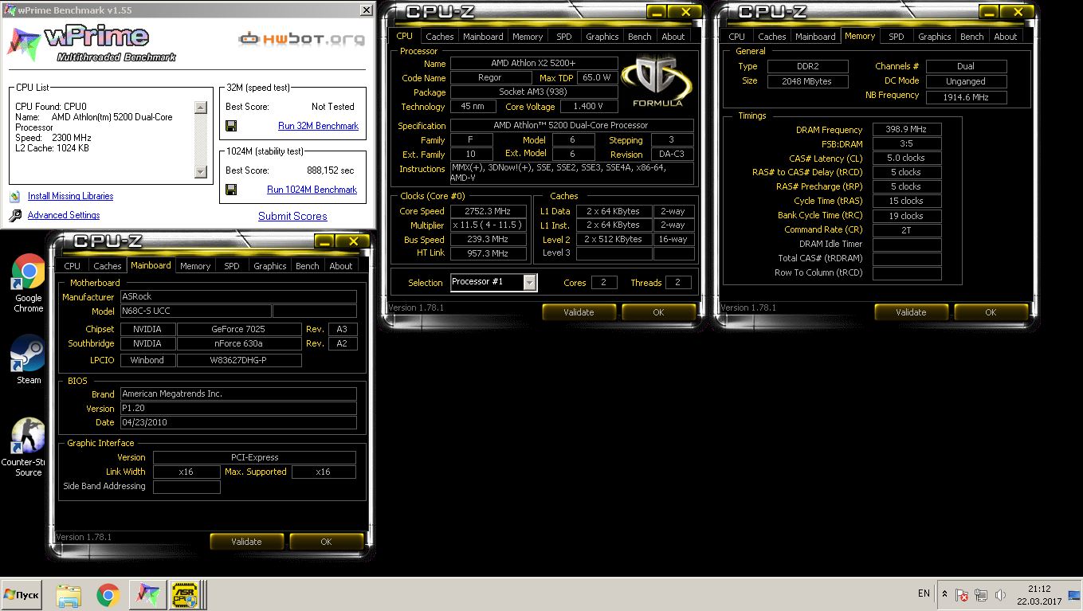
Task: Click the Install Missing Libraries icon in wPrime
Action: coord(15,196)
